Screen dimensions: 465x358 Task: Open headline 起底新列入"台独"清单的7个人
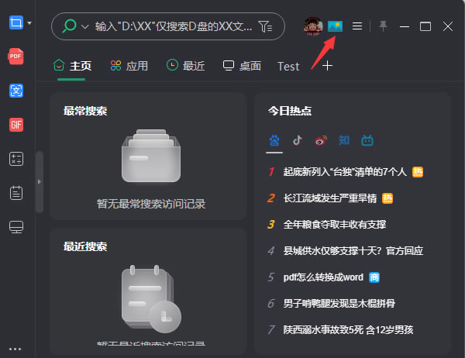[x=345, y=172]
